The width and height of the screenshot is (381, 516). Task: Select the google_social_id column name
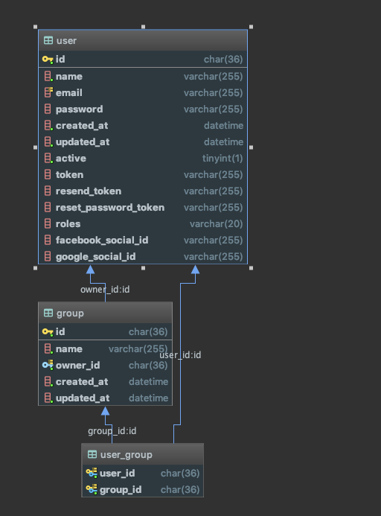96,257
